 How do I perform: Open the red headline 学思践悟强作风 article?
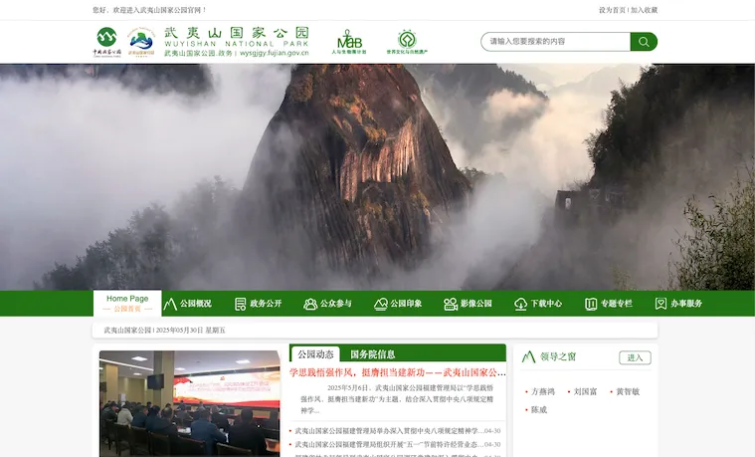[397, 372]
